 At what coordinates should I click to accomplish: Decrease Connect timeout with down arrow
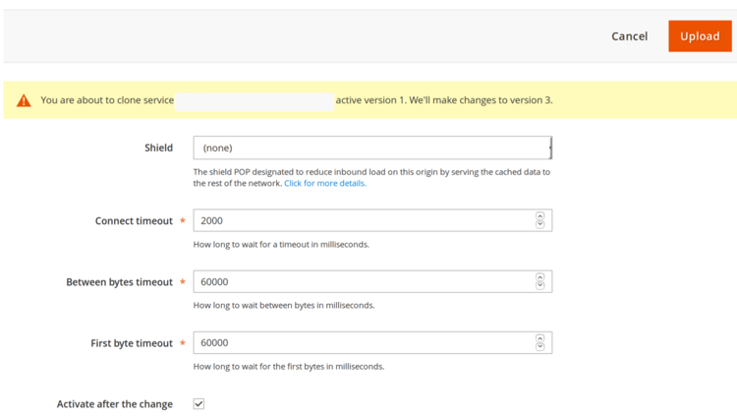click(x=539, y=224)
